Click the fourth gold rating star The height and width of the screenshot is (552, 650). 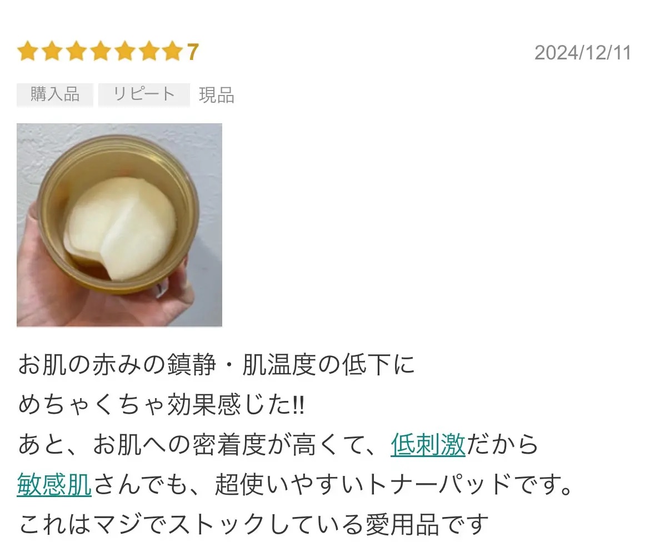coord(101,52)
